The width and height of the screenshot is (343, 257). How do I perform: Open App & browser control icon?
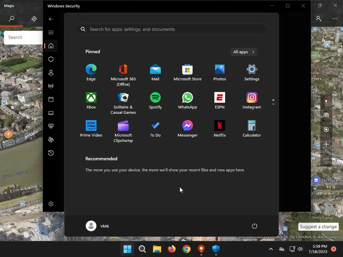click(51, 99)
